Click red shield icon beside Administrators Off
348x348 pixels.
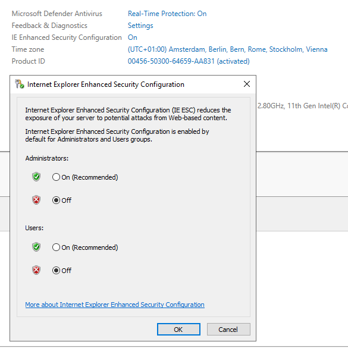36,200
